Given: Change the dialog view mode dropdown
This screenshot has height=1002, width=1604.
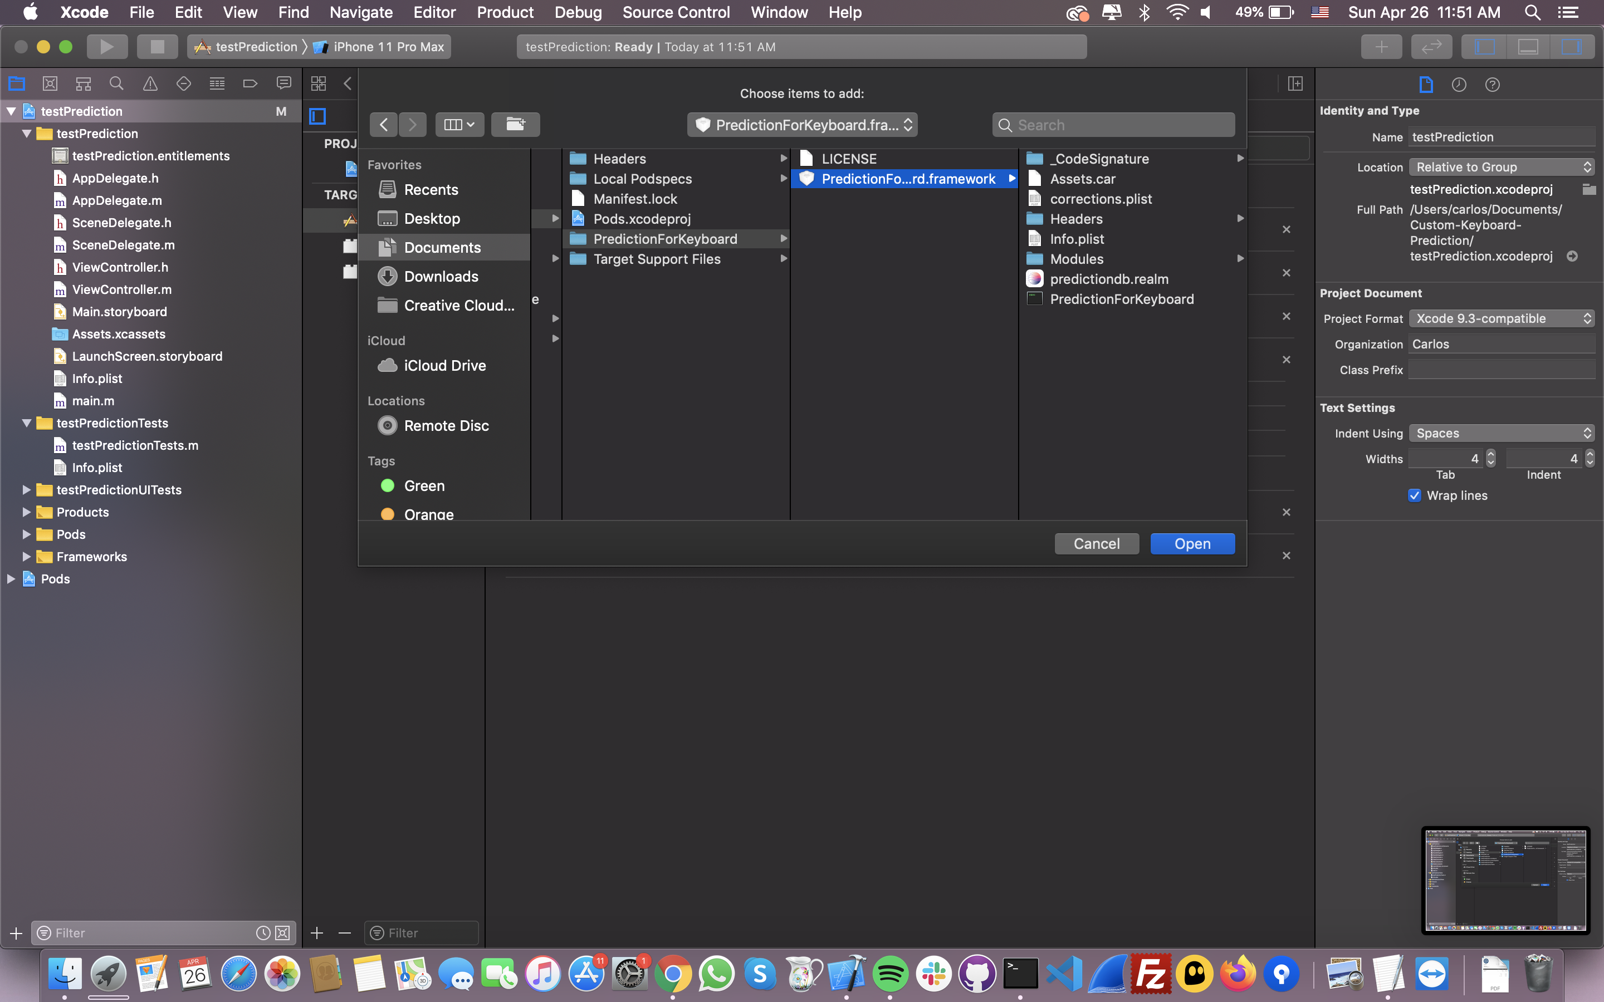Looking at the screenshot, I should 459,125.
